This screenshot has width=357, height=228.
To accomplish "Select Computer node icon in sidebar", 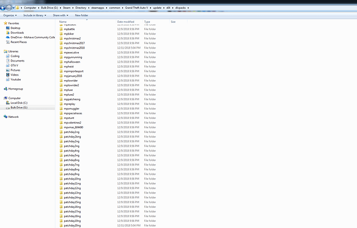I will [6, 98].
